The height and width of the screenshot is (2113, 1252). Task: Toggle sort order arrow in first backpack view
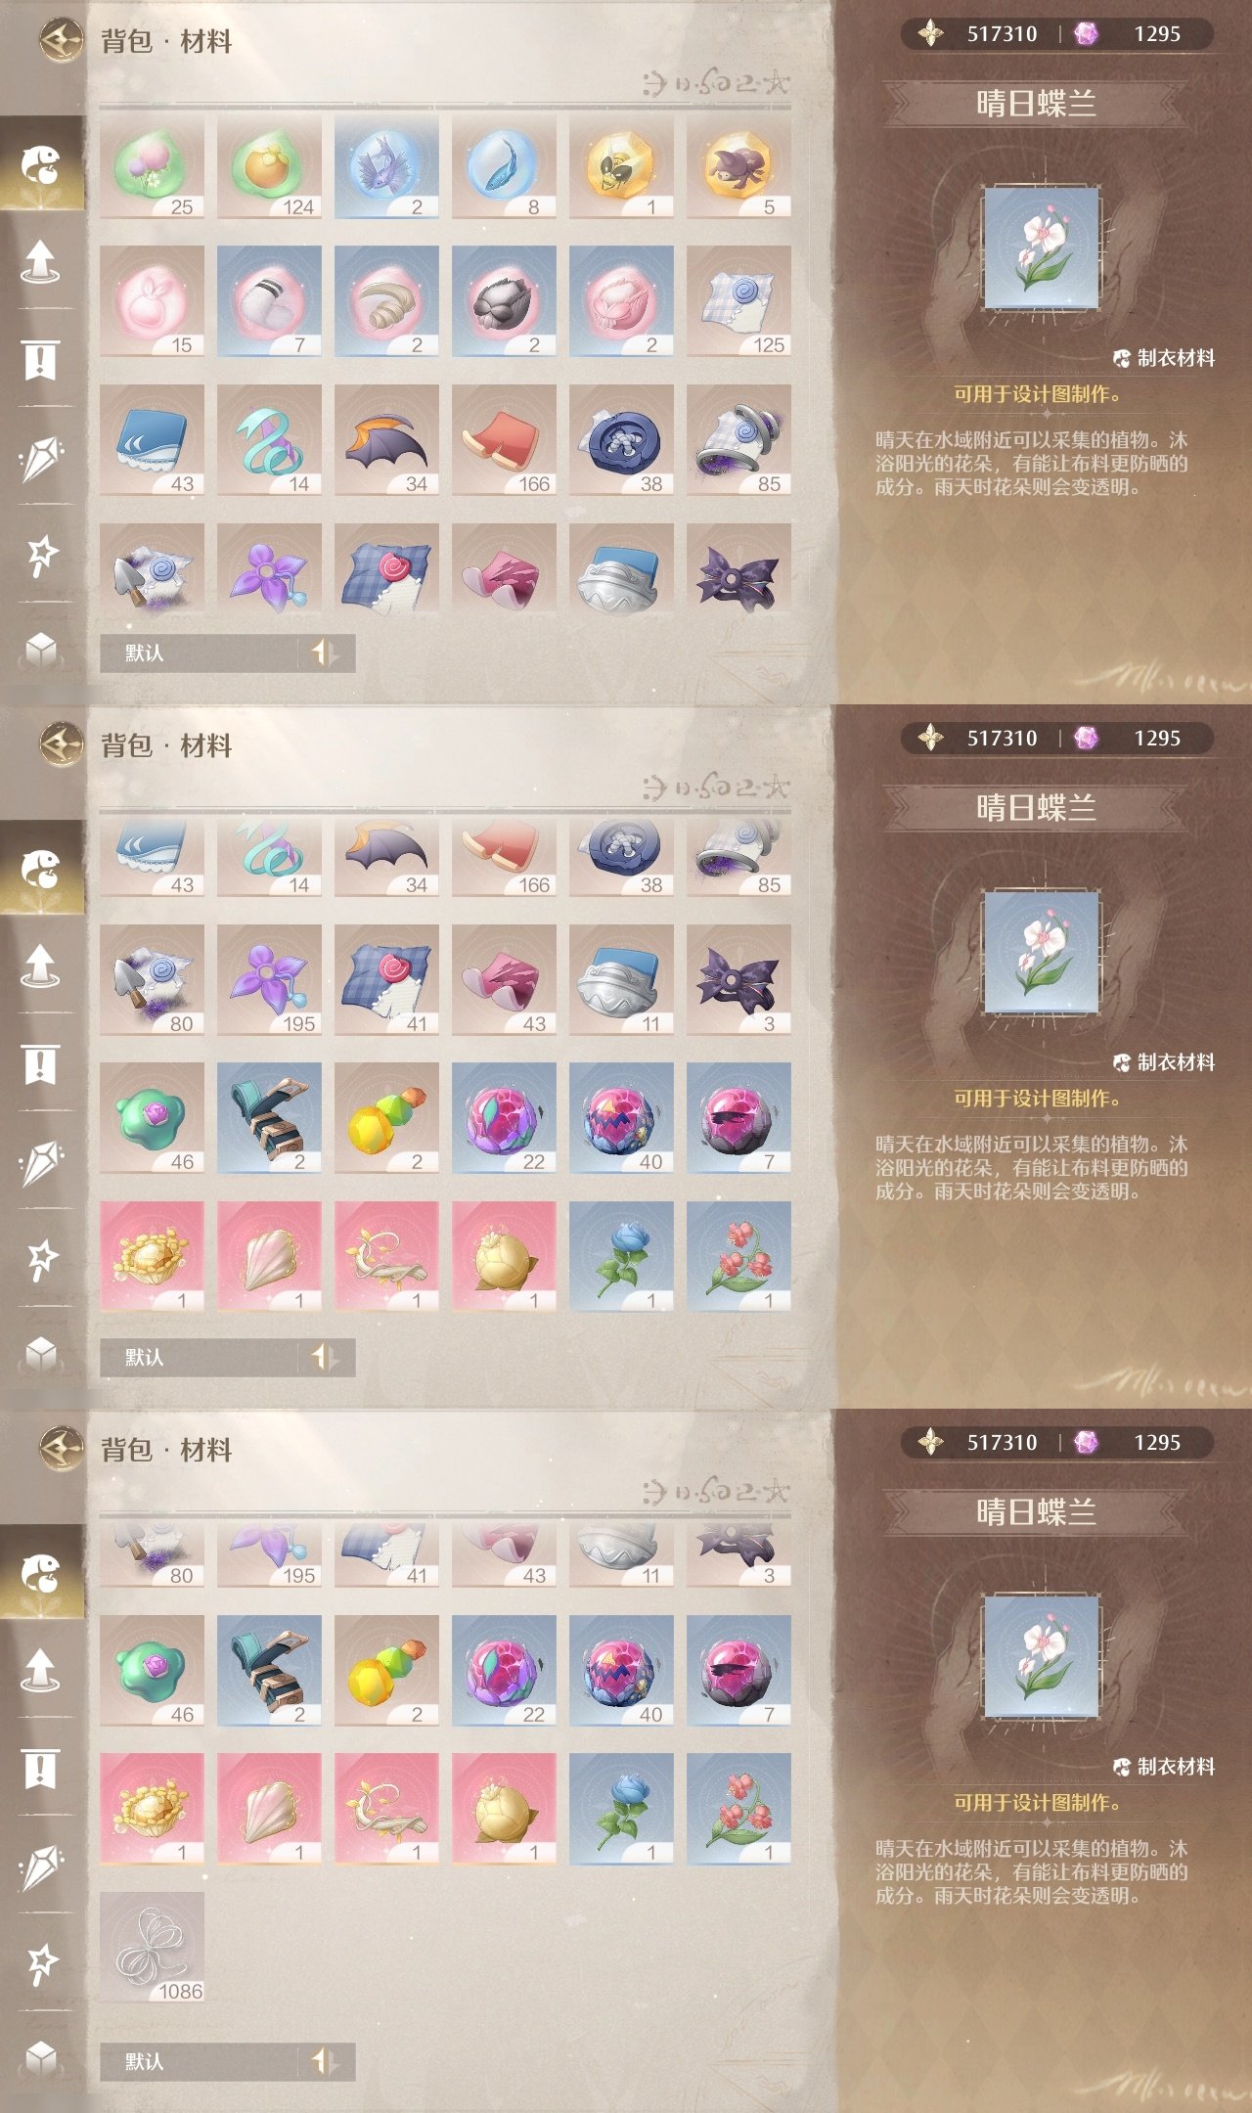point(324,652)
